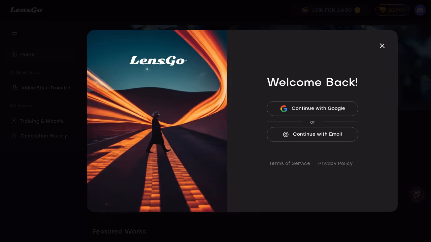This screenshot has width=431, height=242.
Task: Open the Privacy Policy link
Action: click(x=335, y=163)
